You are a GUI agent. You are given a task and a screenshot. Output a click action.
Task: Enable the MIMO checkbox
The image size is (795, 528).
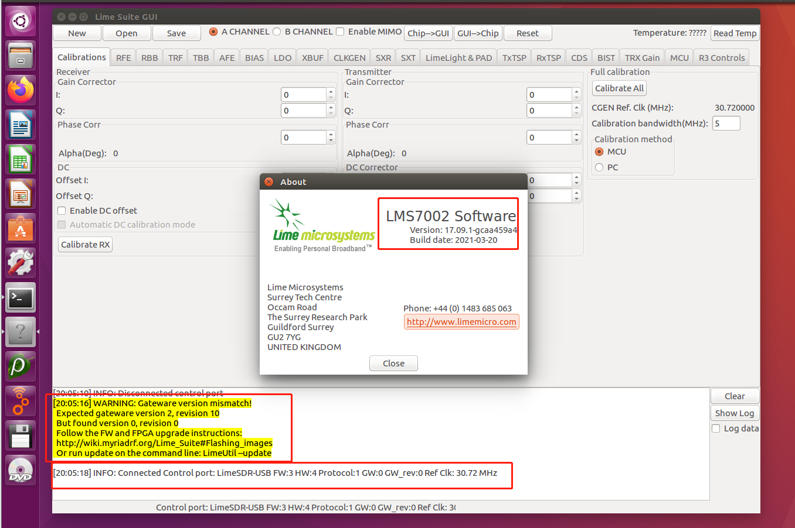[340, 32]
